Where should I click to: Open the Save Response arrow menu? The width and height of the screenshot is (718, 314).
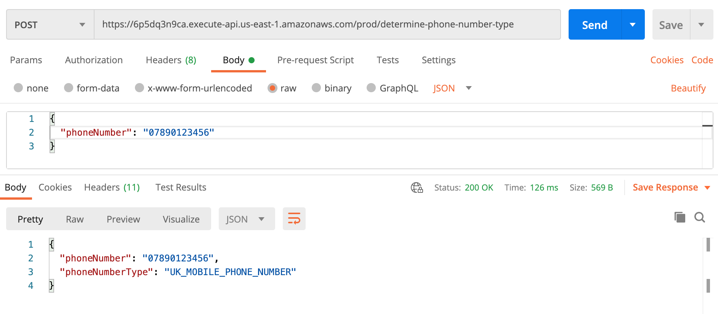coord(707,187)
